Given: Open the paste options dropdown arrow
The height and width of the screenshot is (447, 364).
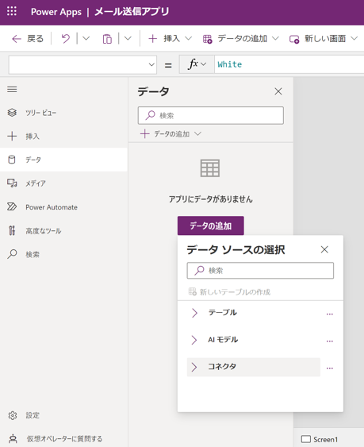Looking at the screenshot, I should click(x=128, y=38).
